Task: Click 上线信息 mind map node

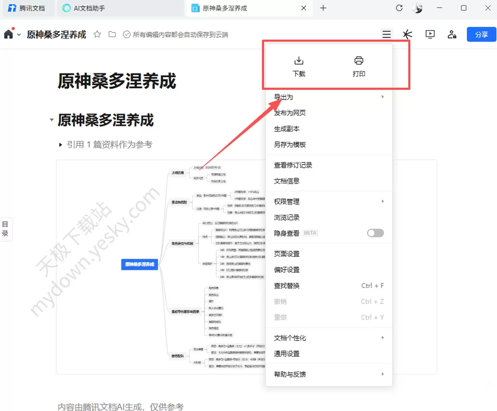Action: click(x=178, y=173)
